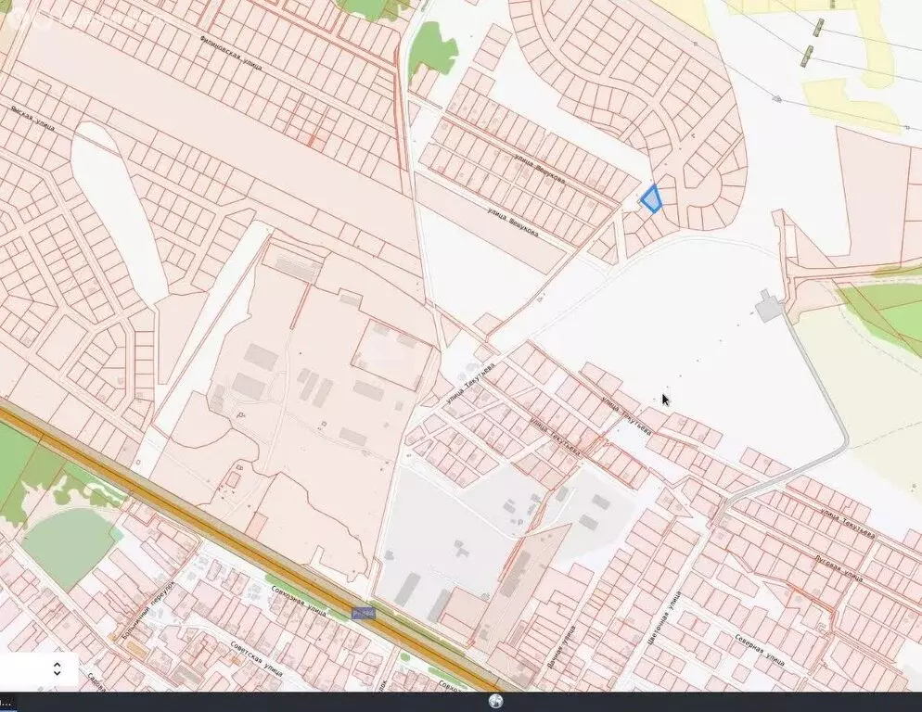Click the 'Луговая улица' street label
This screenshot has width=922, height=712.
[839, 566]
